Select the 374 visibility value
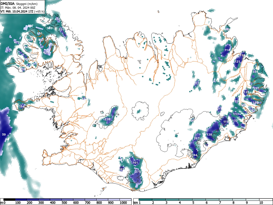Viewport: 273px width, 205px height. [x=9, y=50]
